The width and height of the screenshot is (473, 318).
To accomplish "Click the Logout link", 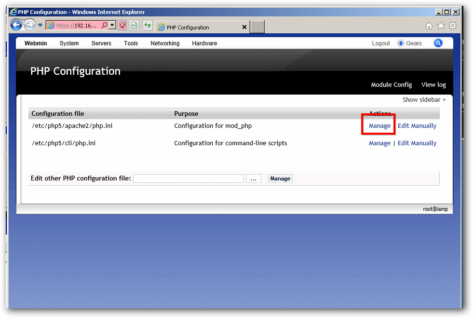I will (381, 43).
